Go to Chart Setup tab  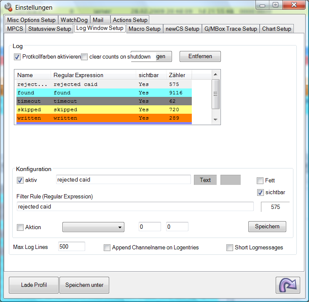[x=276, y=29]
